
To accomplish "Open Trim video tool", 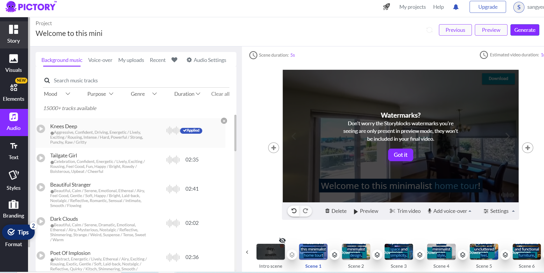I will tap(405, 211).
